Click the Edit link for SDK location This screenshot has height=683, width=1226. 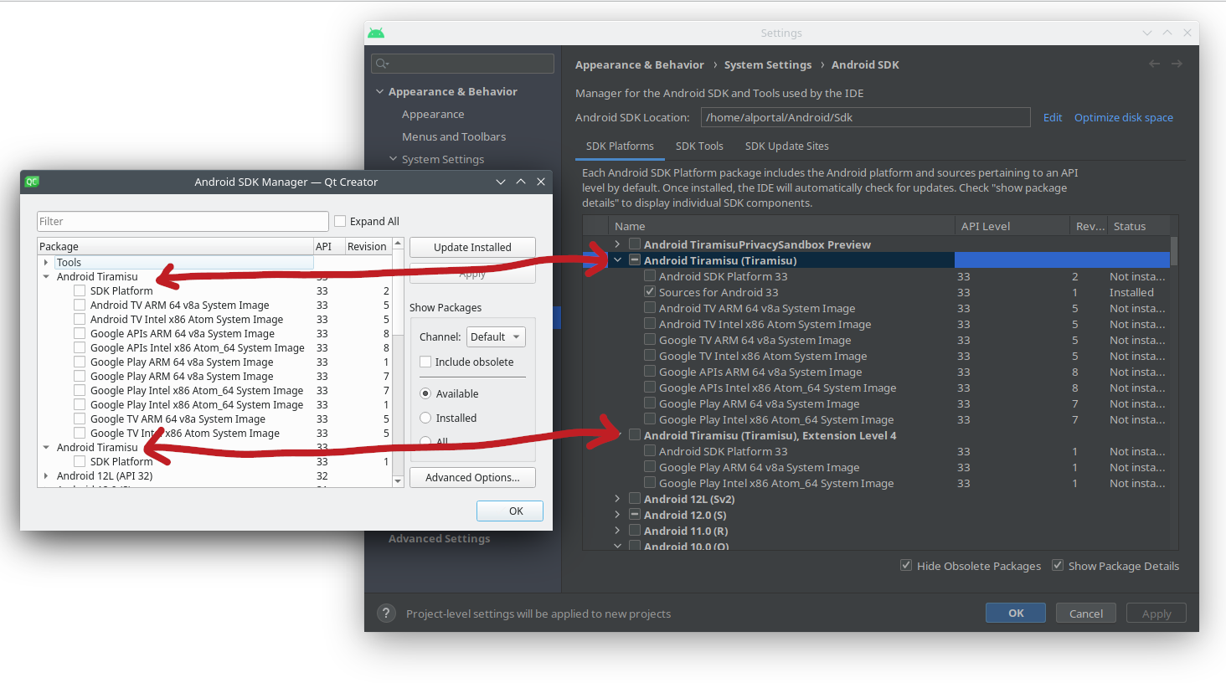[1053, 117]
